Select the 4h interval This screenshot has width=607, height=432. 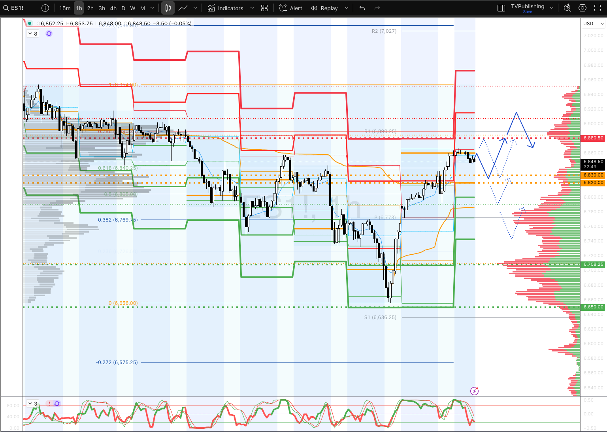coord(113,8)
